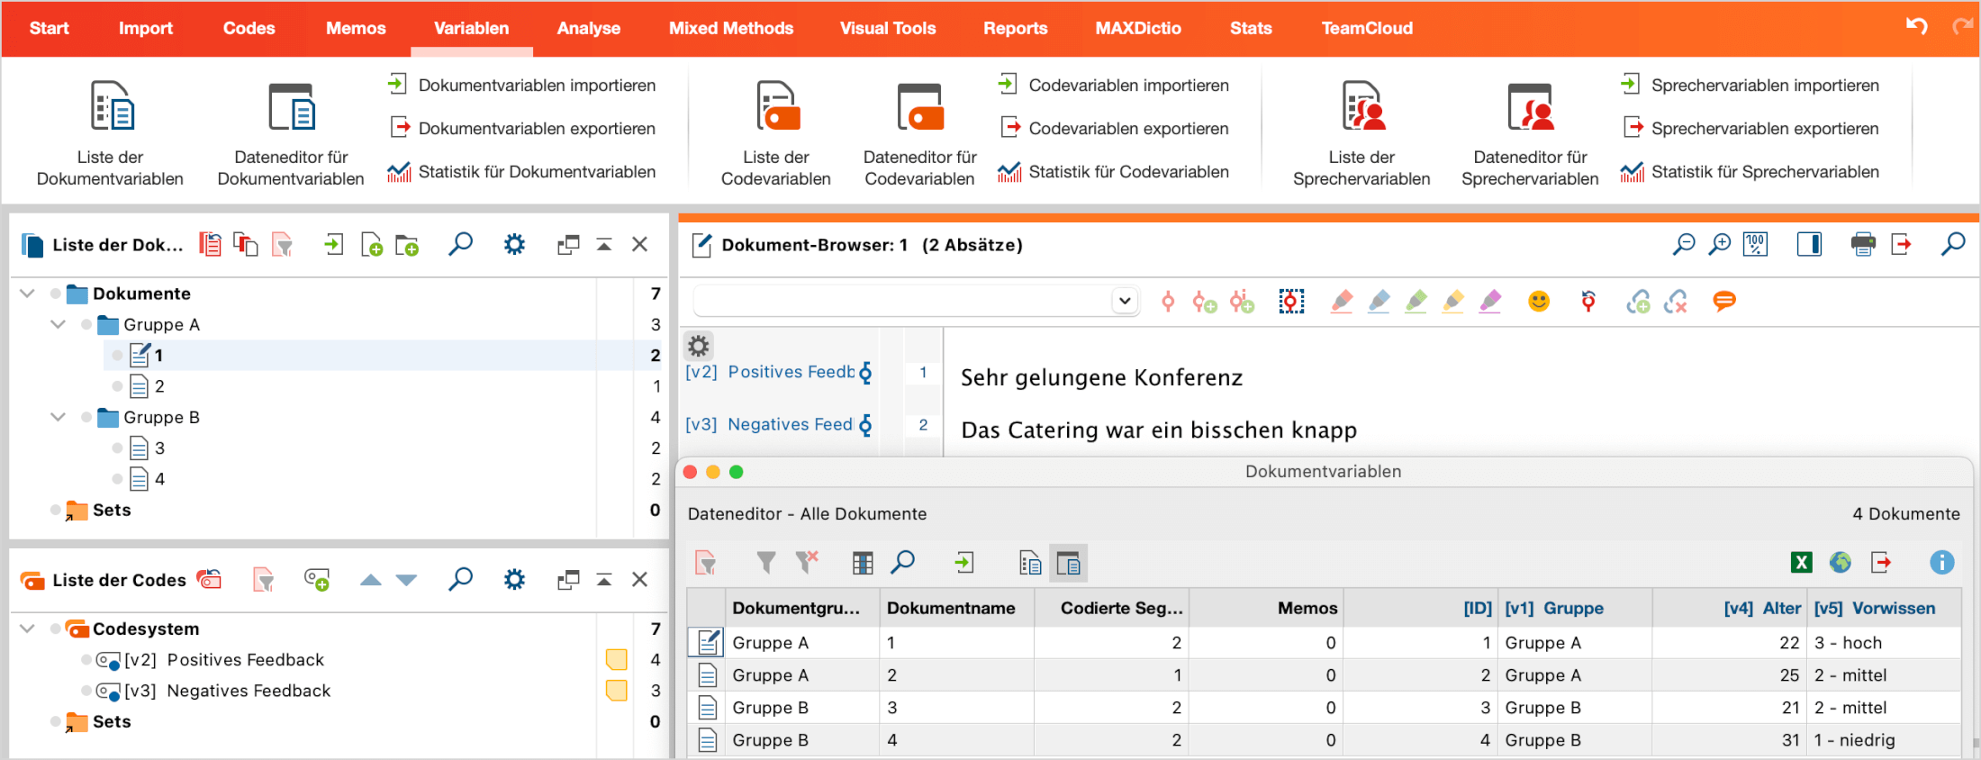Click the memo note next to Positives Feedback
The width and height of the screenshot is (1981, 760).
tap(617, 660)
